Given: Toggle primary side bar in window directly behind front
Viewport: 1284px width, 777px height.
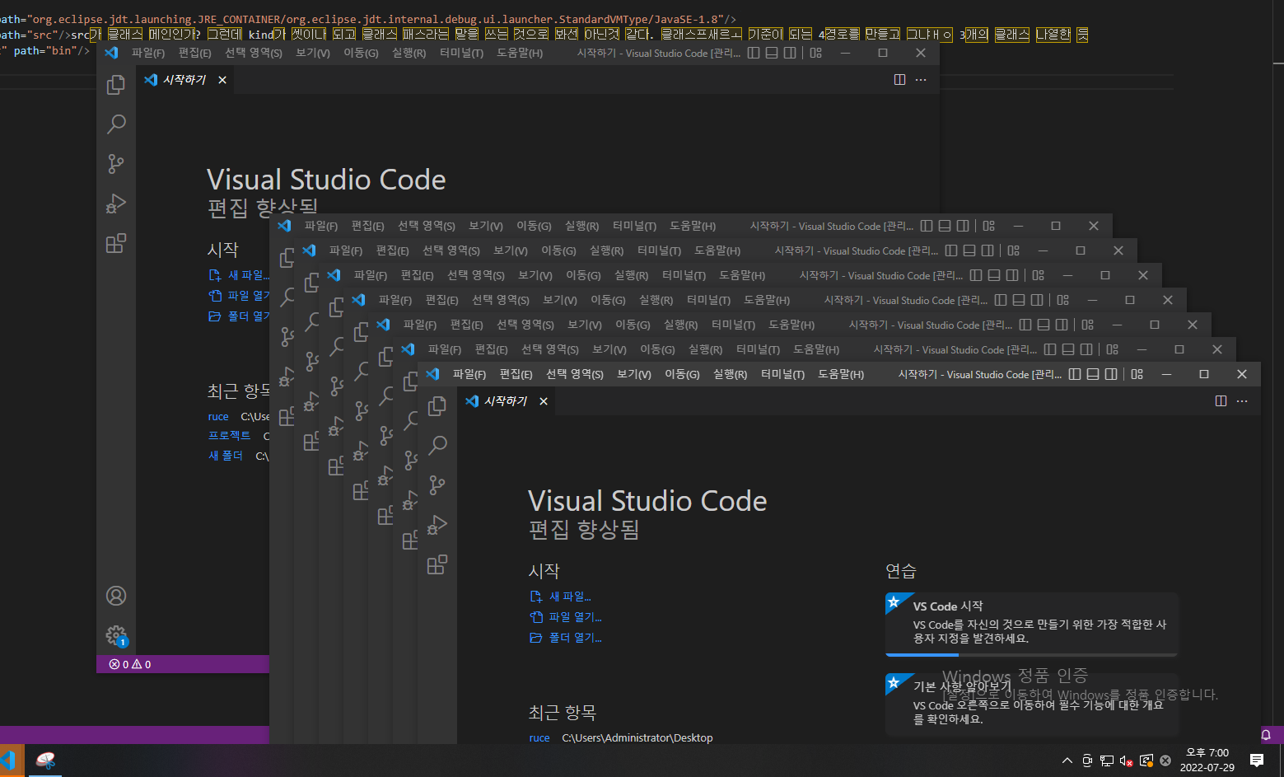Looking at the screenshot, I should tap(1050, 349).
